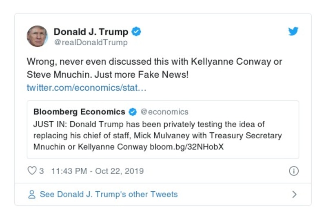The image size is (326, 219).
Task: Open the @economics handle in quoted tweet
Action: pos(164,112)
